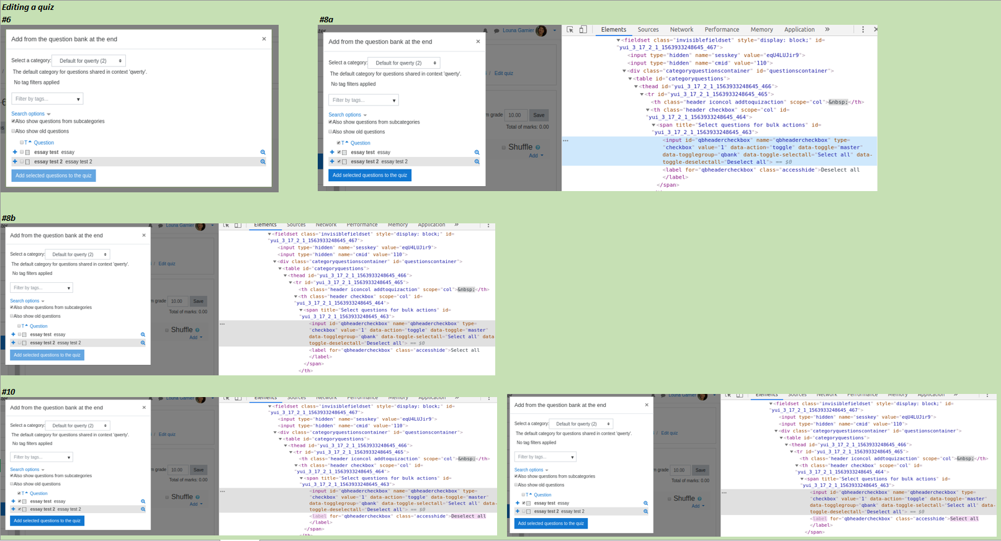Open the Memory tab in #8a DevTools
The height and width of the screenshot is (541, 1001).
(x=761, y=29)
